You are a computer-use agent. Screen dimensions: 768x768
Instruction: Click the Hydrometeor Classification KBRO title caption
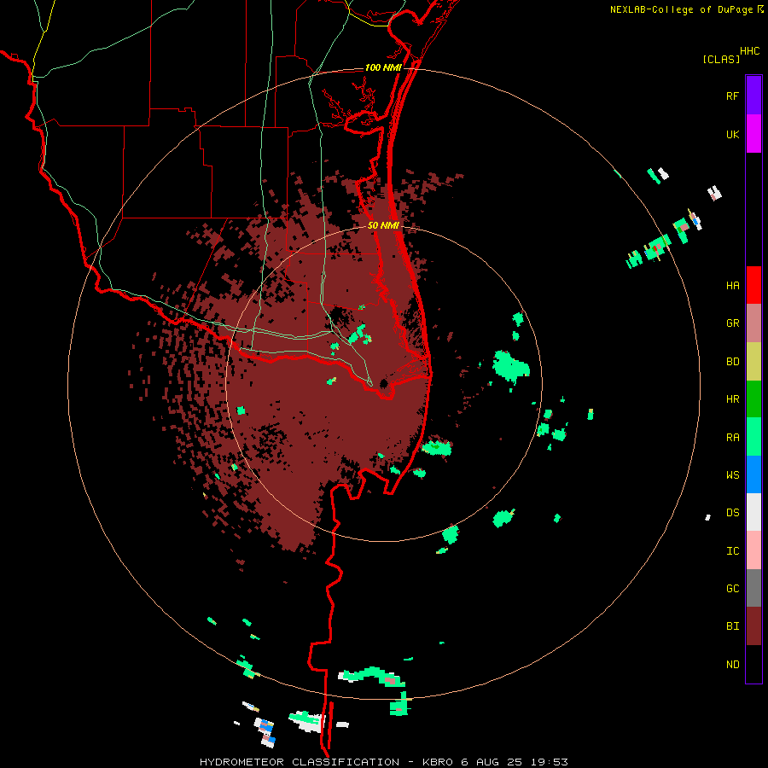(383, 762)
